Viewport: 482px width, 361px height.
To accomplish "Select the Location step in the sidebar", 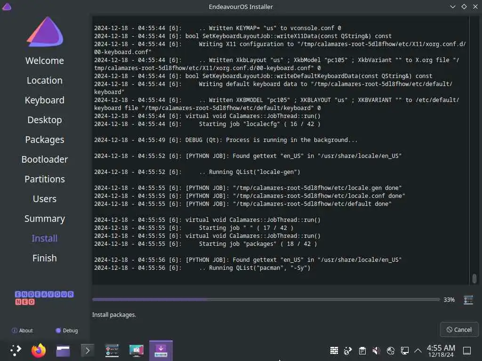I will click(45, 80).
